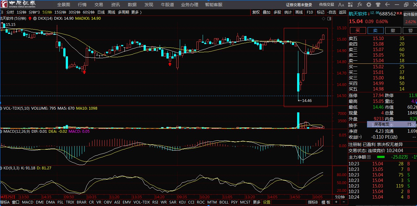
Task: Open the 行情 menu
Action: pos(82,5)
